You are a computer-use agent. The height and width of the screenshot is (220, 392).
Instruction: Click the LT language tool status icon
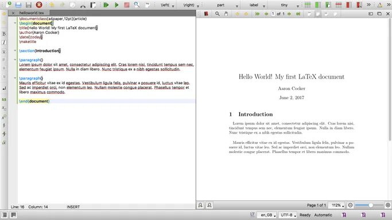(253, 214)
